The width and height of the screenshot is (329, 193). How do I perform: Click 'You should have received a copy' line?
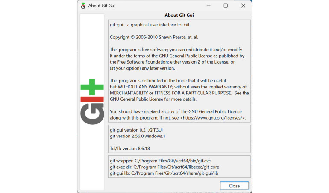tap(176, 111)
